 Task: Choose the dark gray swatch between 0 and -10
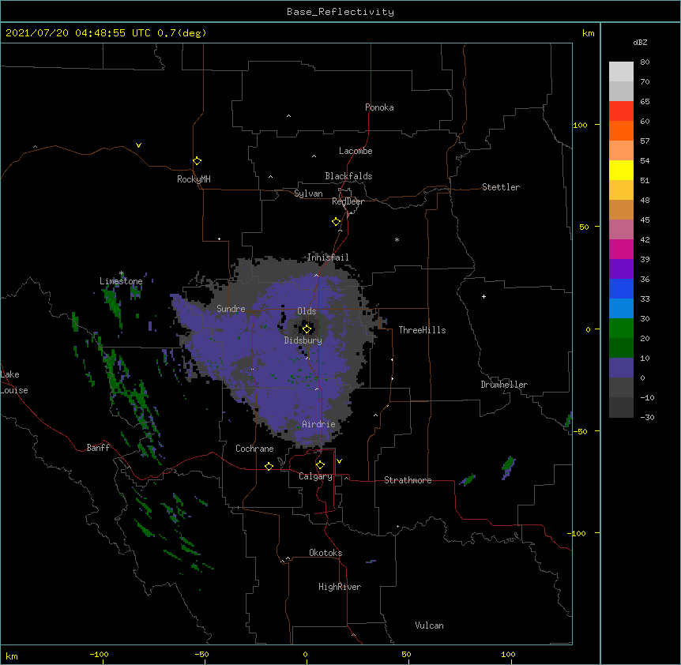(621, 388)
